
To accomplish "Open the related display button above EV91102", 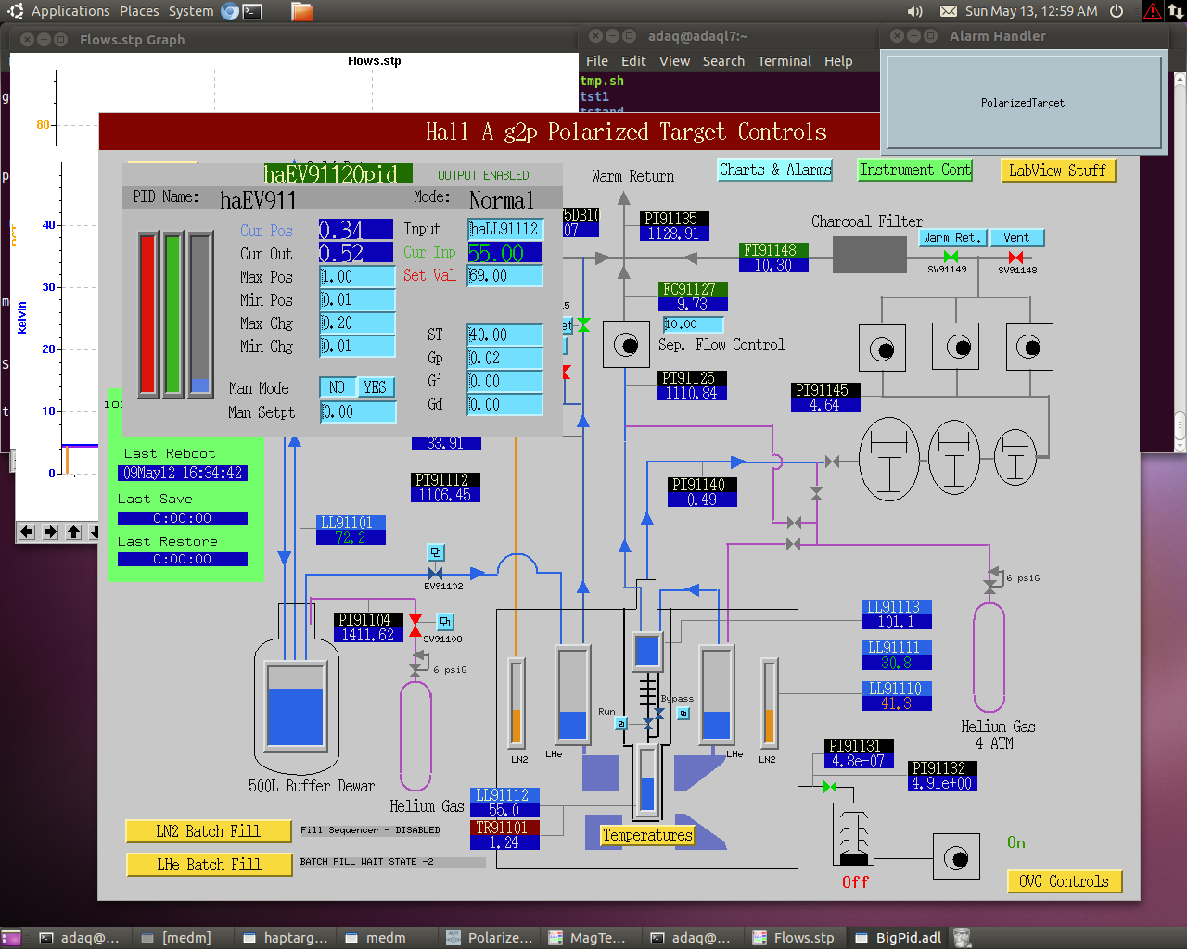I will coord(436,552).
